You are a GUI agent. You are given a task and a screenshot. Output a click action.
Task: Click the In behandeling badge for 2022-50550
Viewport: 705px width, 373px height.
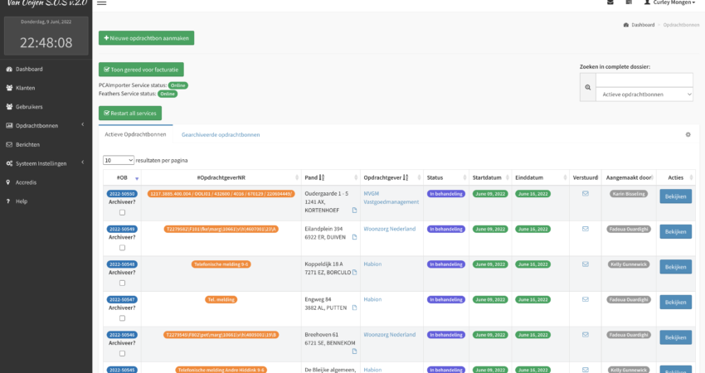coord(446,194)
